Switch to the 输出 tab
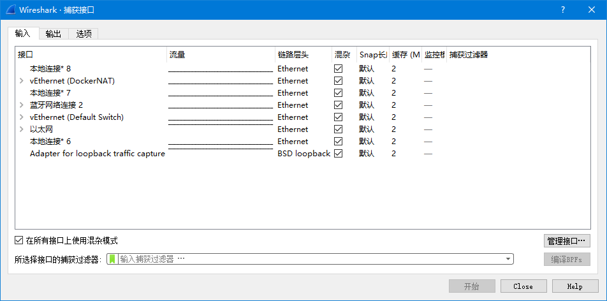 (54, 34)
